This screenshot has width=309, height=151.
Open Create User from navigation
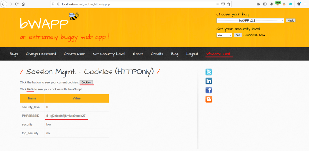click(74, 54)
